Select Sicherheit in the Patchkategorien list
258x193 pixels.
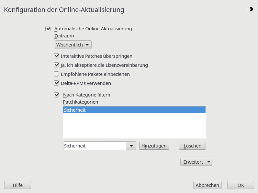click(134, 110)
